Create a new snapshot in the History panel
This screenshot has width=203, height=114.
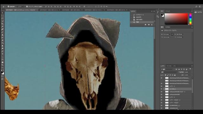(x=149, y=25)
